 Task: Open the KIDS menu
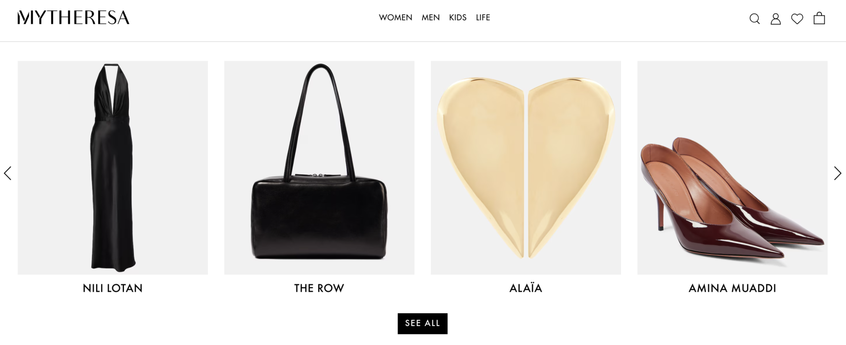click(458, 17)
